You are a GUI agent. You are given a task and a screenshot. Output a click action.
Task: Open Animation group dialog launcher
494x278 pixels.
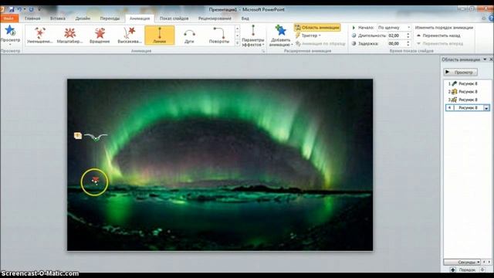(263, 51)
